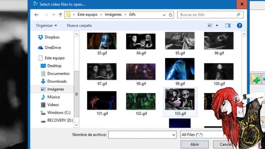Open Dropbox in the sidebar
This screenshot has width=265, height=149.
[x=52, y=37]
